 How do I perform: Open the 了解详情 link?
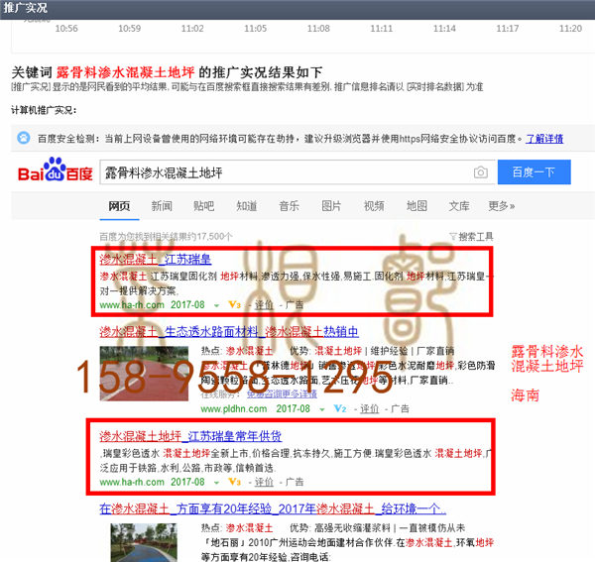[x=544, y=139]
